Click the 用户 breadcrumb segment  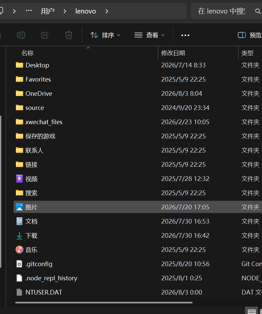coord(48,11)
